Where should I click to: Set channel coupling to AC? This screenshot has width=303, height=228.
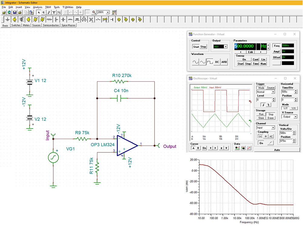[271, 136]
